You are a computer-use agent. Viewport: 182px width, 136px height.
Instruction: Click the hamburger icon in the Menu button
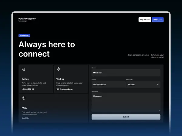click(x=160, y=20)
